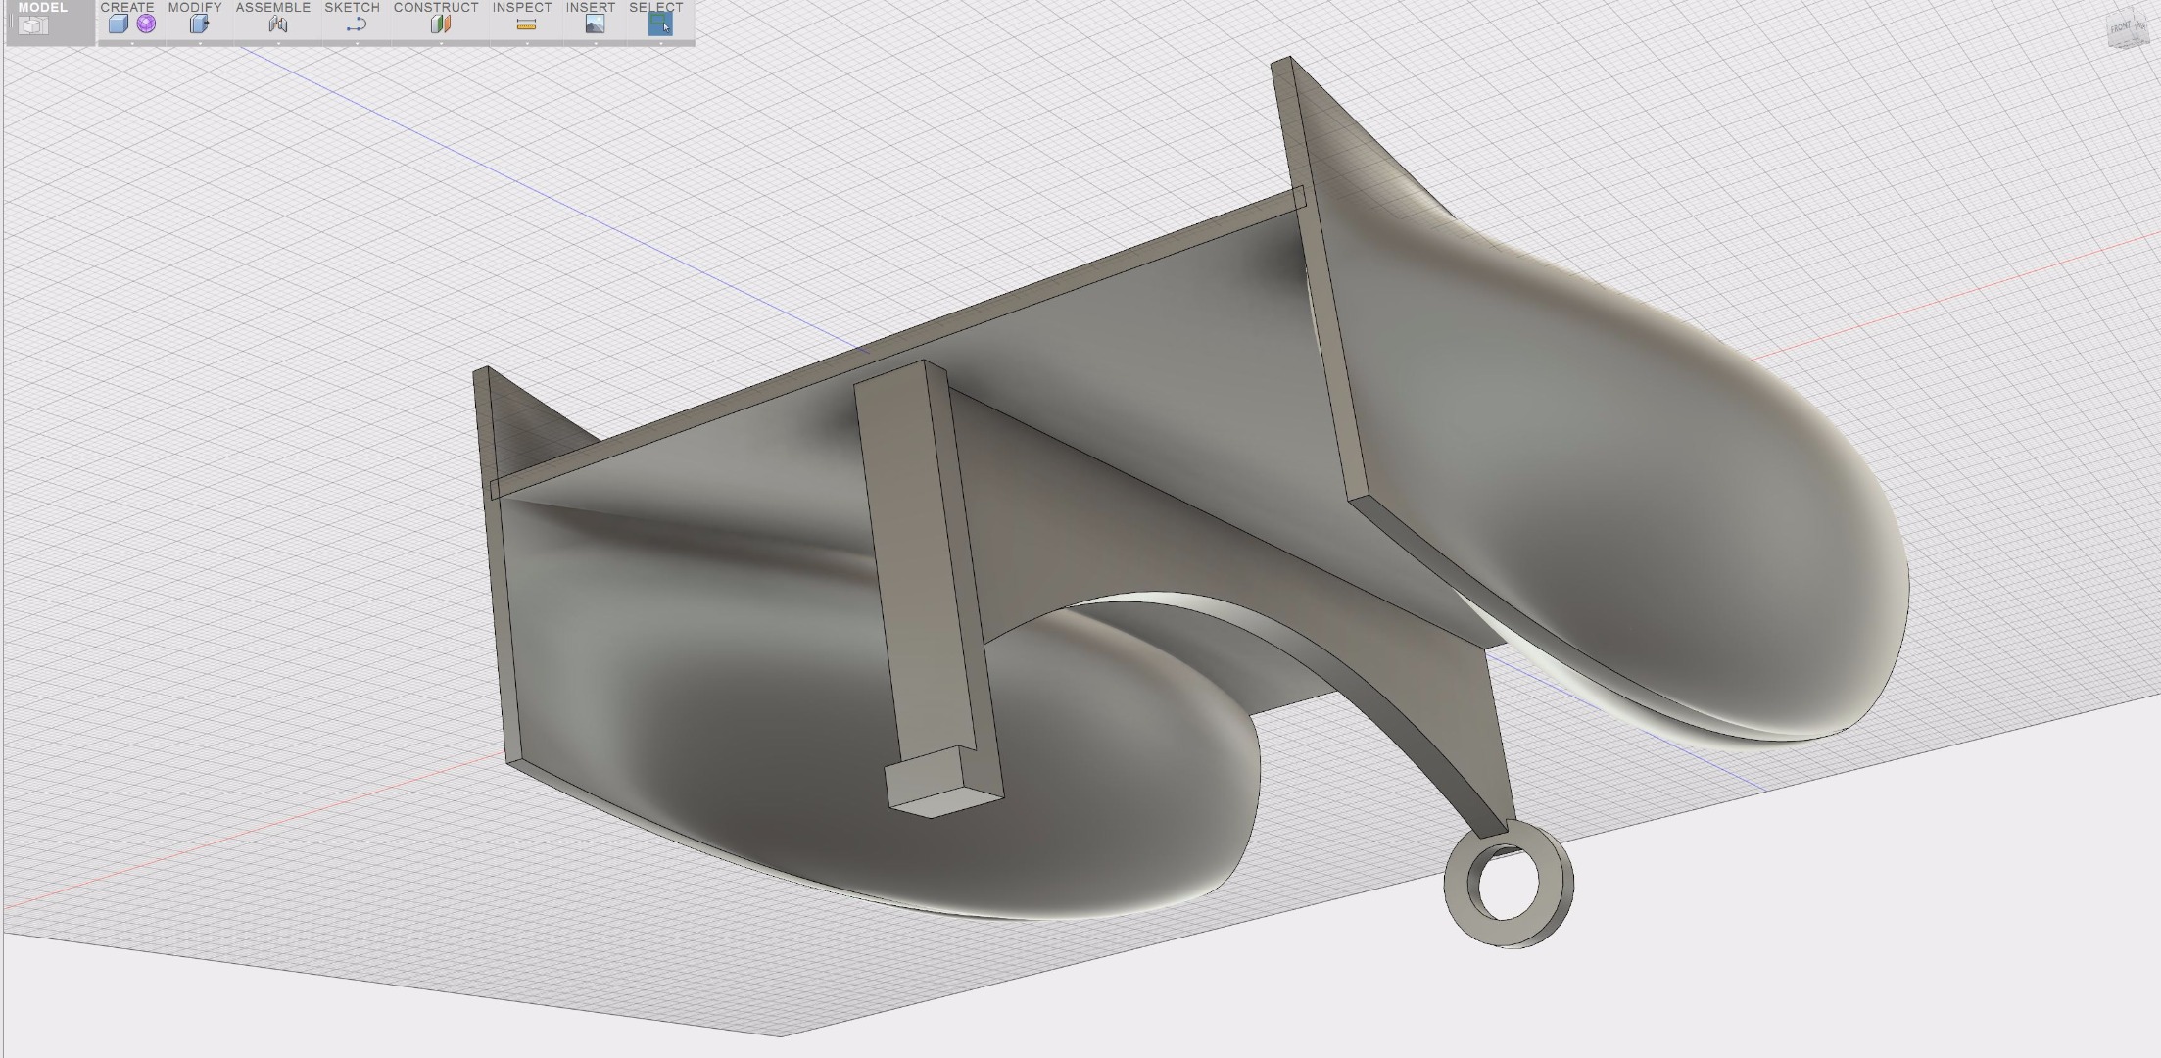This screenshot has width=2161, height=1058.
Task: Select the Press Pull modify icon
Action: click(x=200, y=24)
